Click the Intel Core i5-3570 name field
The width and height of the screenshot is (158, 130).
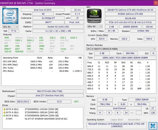[43, 10]
